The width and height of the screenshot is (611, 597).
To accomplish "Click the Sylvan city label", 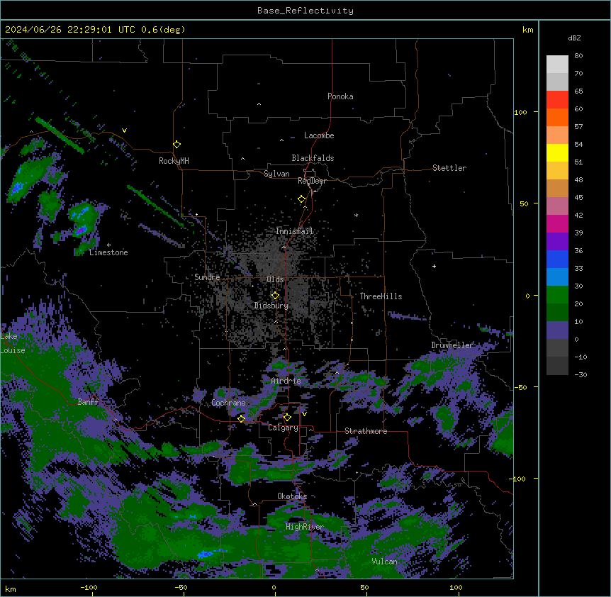I will click(276, 174).
